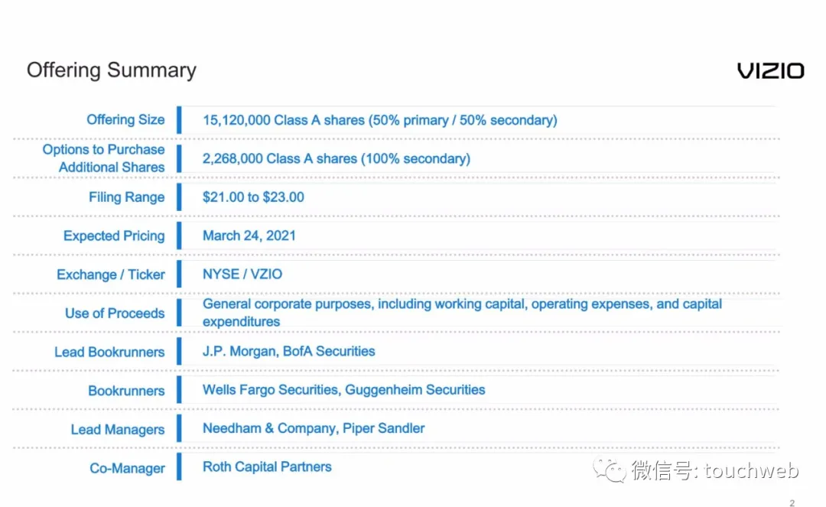Select the 'NYSE / VZIO' value
The image size is (826, 507).
pos(242,274)
